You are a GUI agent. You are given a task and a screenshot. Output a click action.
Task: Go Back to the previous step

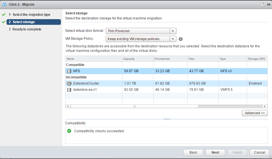(193, 153)
